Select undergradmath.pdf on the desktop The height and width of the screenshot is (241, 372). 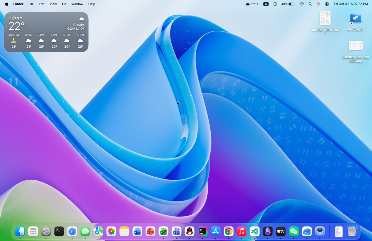coord(325,23)
